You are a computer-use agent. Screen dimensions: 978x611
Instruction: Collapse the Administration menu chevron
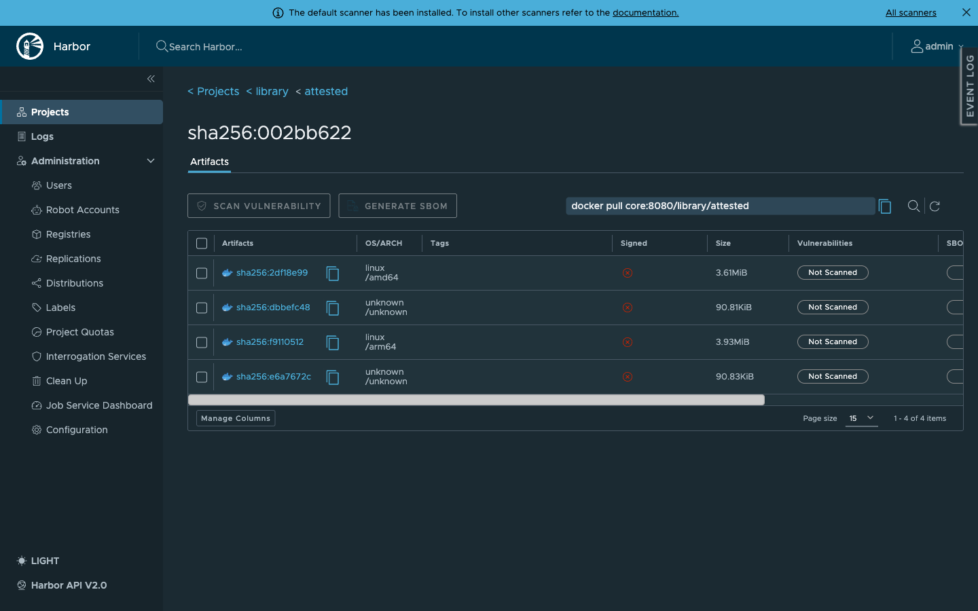point(151,161)
